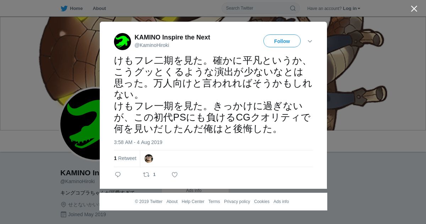Click the green crocodile avatar in tweet
426x224 pixels.
click(x=122, y=42)
